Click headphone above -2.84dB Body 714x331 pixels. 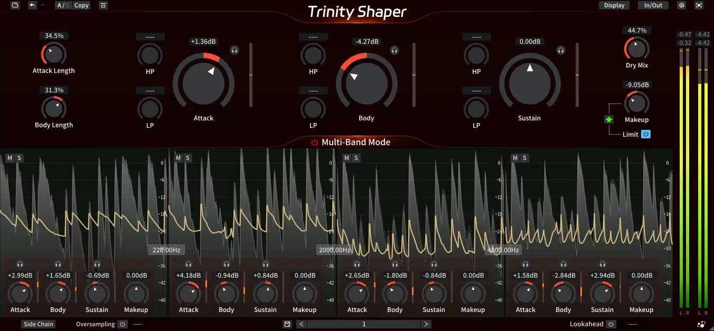click(x=563, y=264)
